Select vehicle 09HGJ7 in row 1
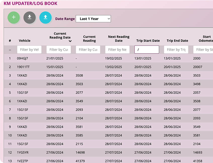Screen dimensions: 213x163 22,58
